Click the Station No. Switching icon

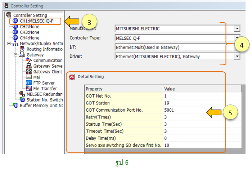22,100
